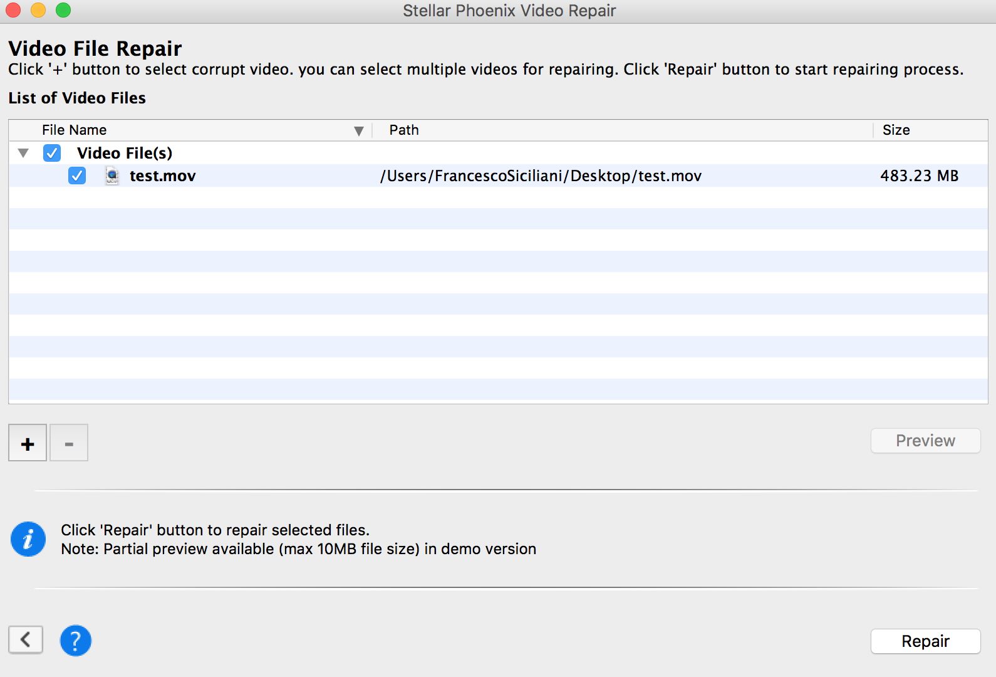The image size is (996, 677).
Task: Maximize the window with the green button
Action: 63,10
